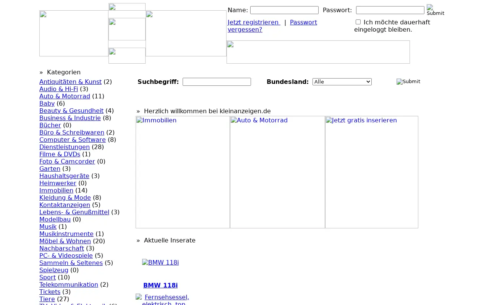Open the Auto & Motorrad banner image
Image resolution: width=489 pixels, height=305 pixels.
tap(277, 172)
